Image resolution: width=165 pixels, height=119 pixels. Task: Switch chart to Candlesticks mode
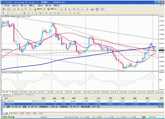(65, 9)
